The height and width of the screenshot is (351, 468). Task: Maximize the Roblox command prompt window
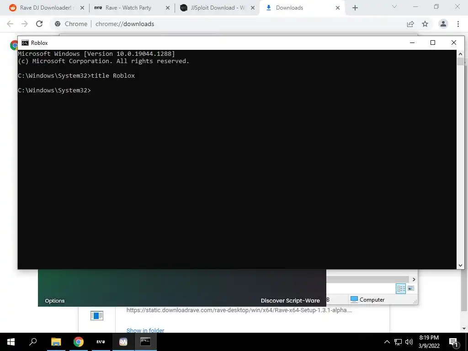coord(433,43)
